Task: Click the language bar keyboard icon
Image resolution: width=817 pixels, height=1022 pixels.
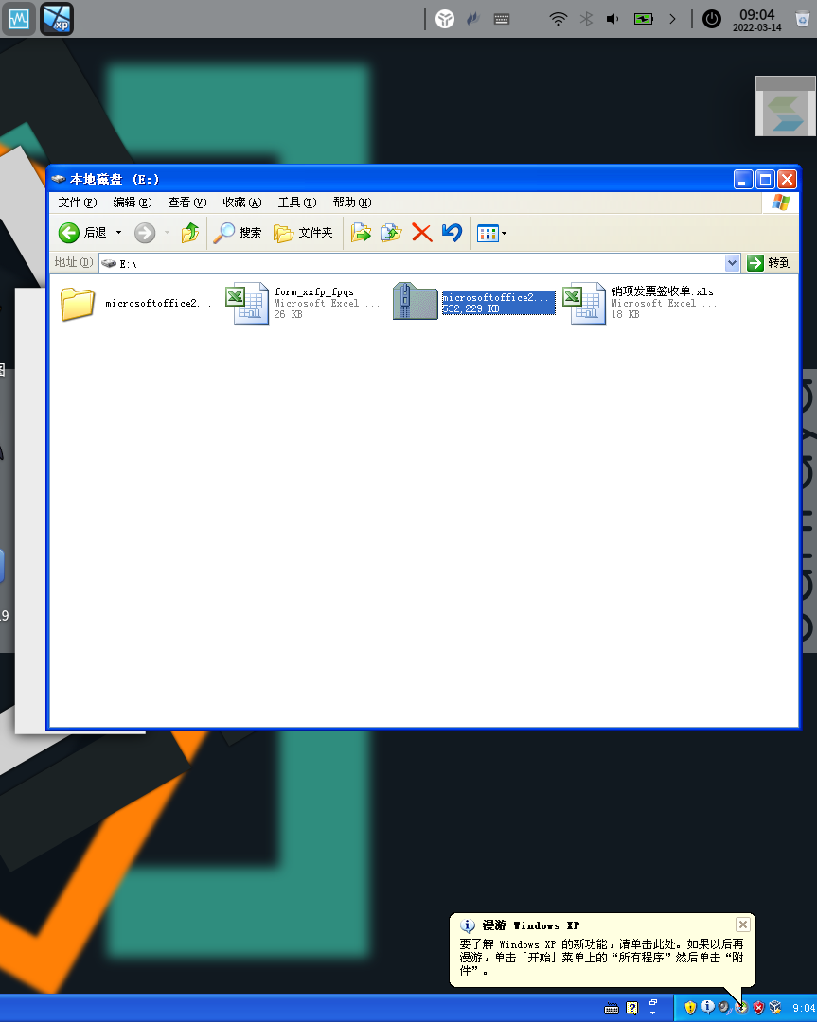Action: [611, 1009]
